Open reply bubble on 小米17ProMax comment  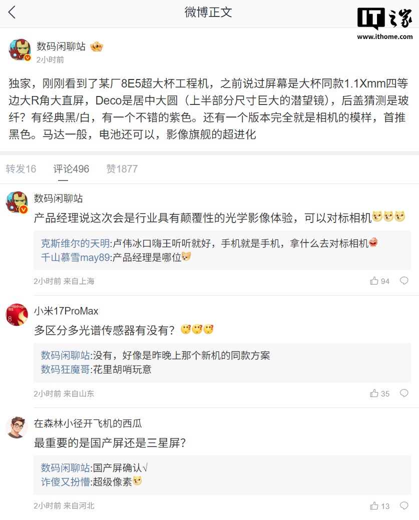point(404,393)
